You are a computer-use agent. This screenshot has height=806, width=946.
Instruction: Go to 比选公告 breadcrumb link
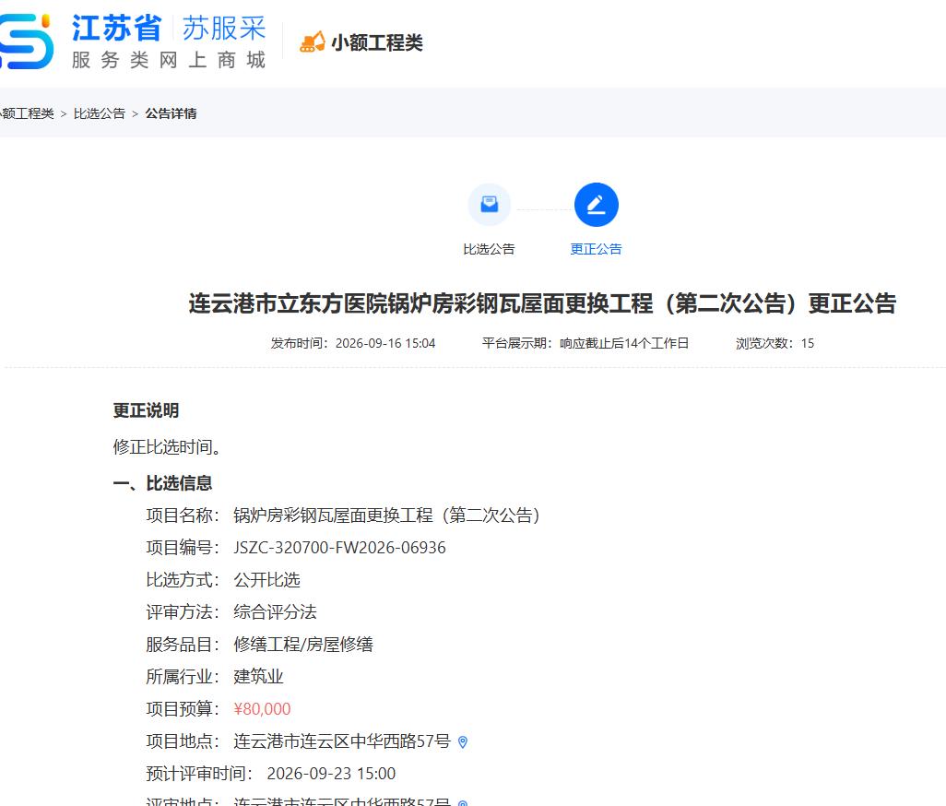coord(100,113)
